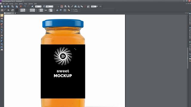Click the sunburst D logo

tap(63, 56)
